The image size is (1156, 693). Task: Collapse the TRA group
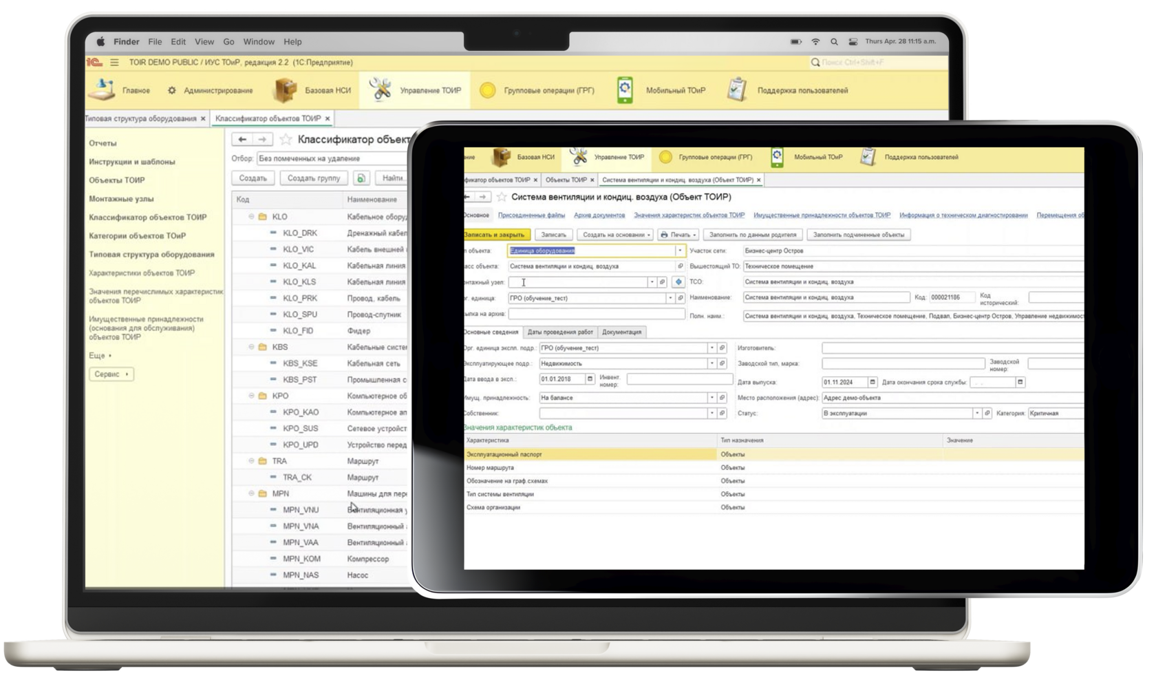point(251,461)
